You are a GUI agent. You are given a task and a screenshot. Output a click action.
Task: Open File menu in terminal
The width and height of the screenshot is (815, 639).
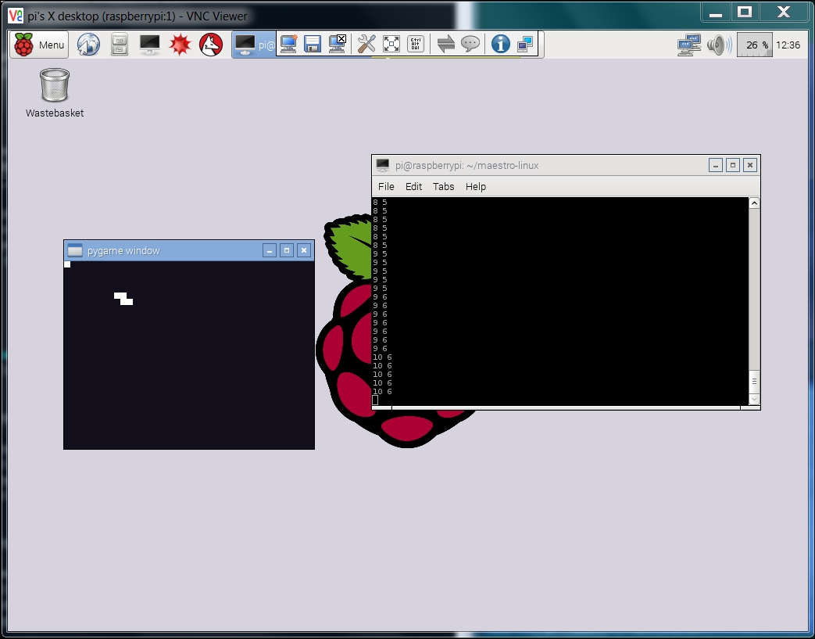(x=386, y=186)
